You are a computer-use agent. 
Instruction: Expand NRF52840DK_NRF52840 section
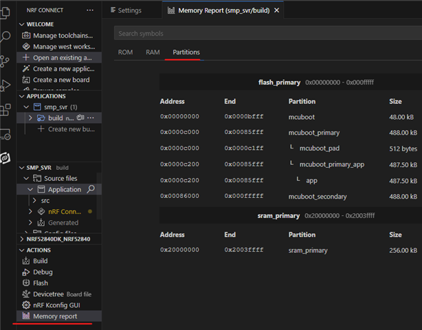click(22, 239)
